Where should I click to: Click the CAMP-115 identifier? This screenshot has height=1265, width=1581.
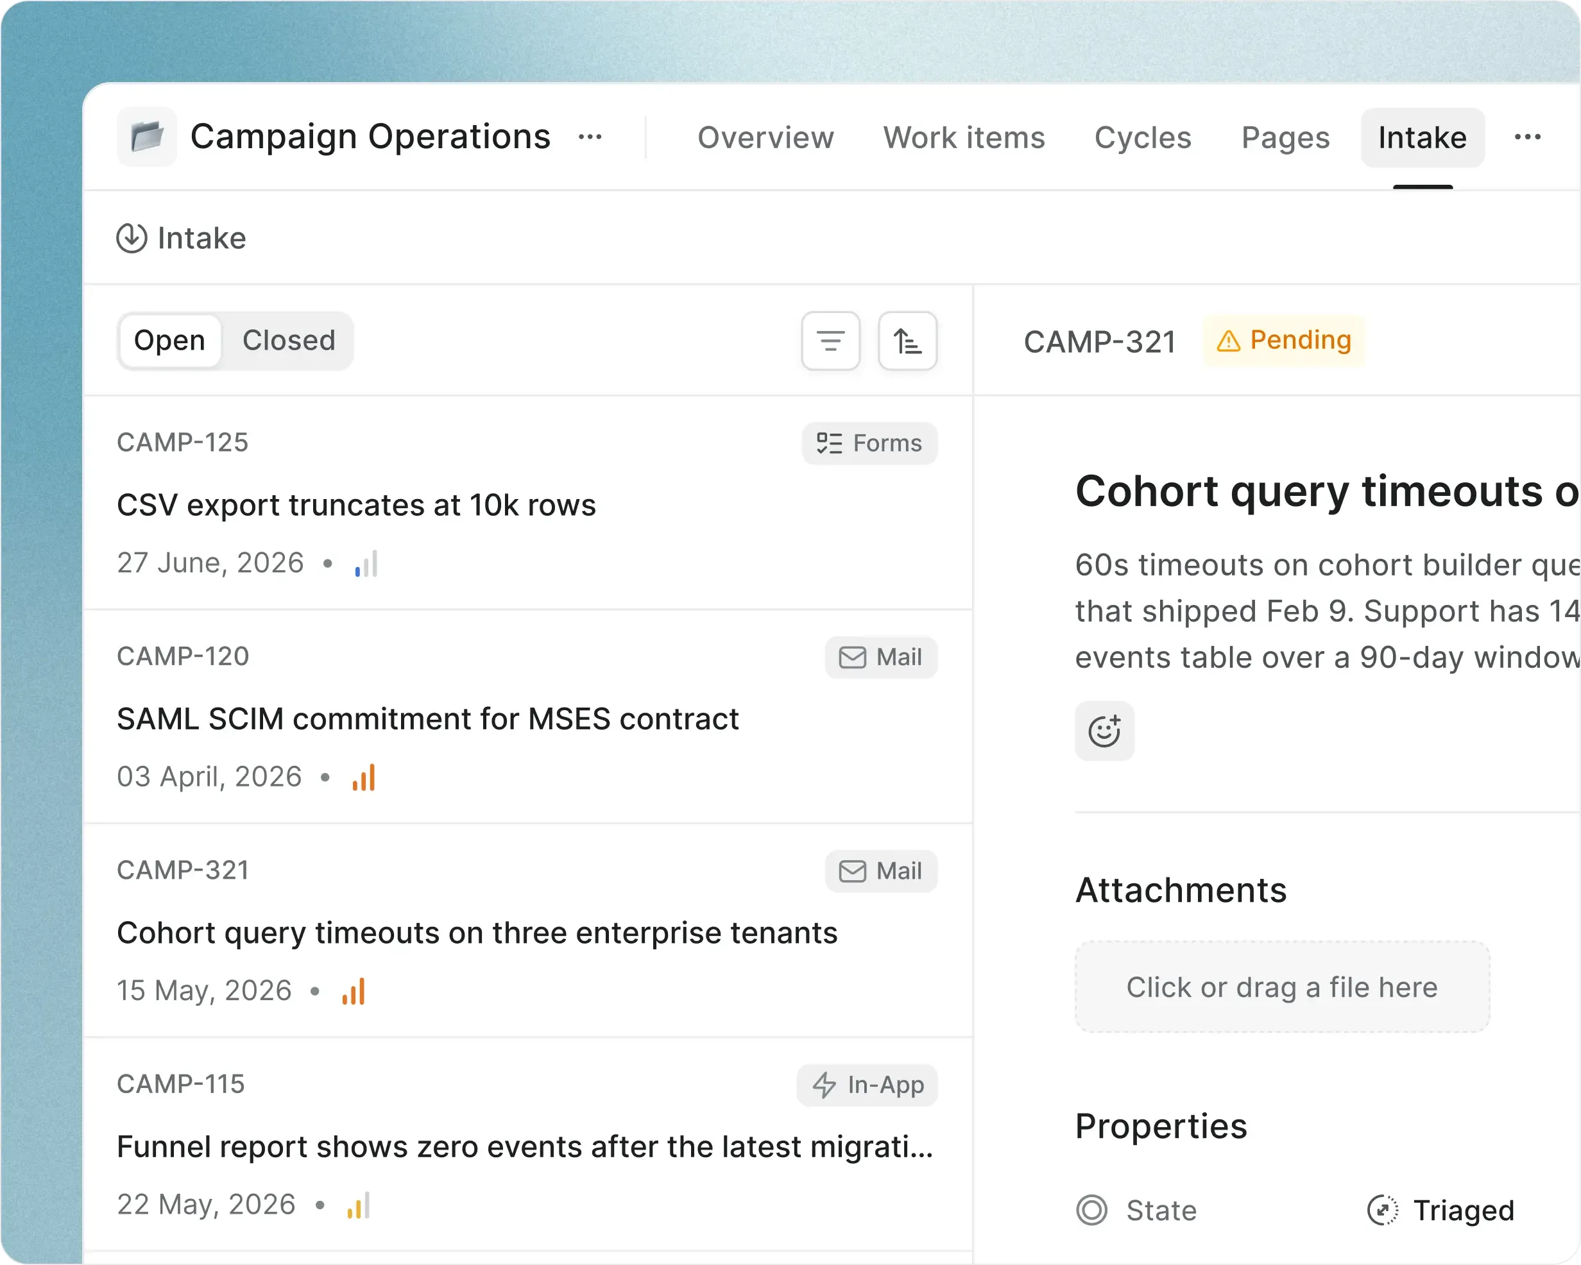click(181, 1084)
